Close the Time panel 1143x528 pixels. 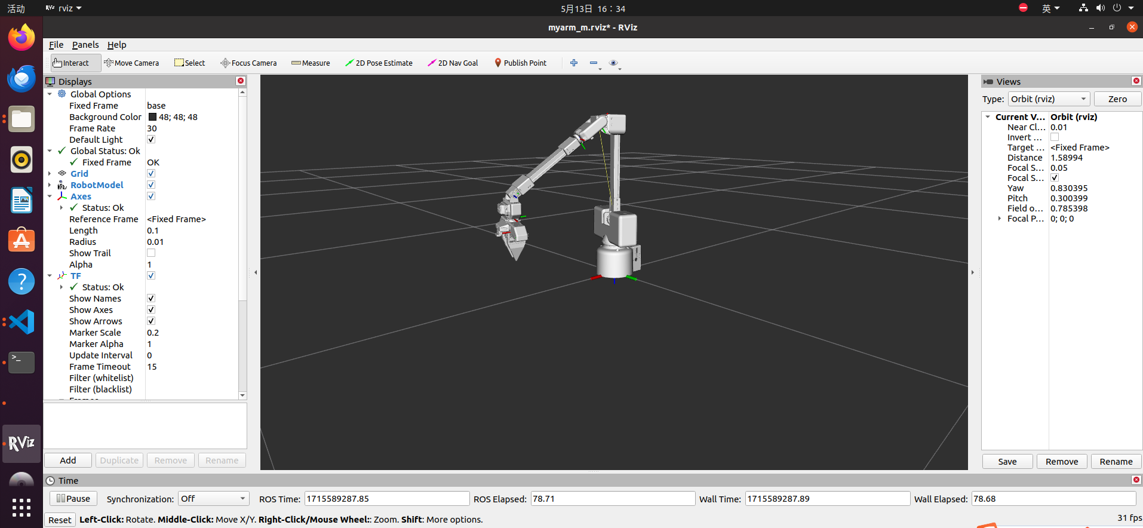tap(1136, 480)
